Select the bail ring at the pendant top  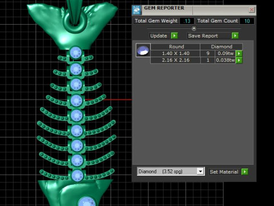coord(75,22)
